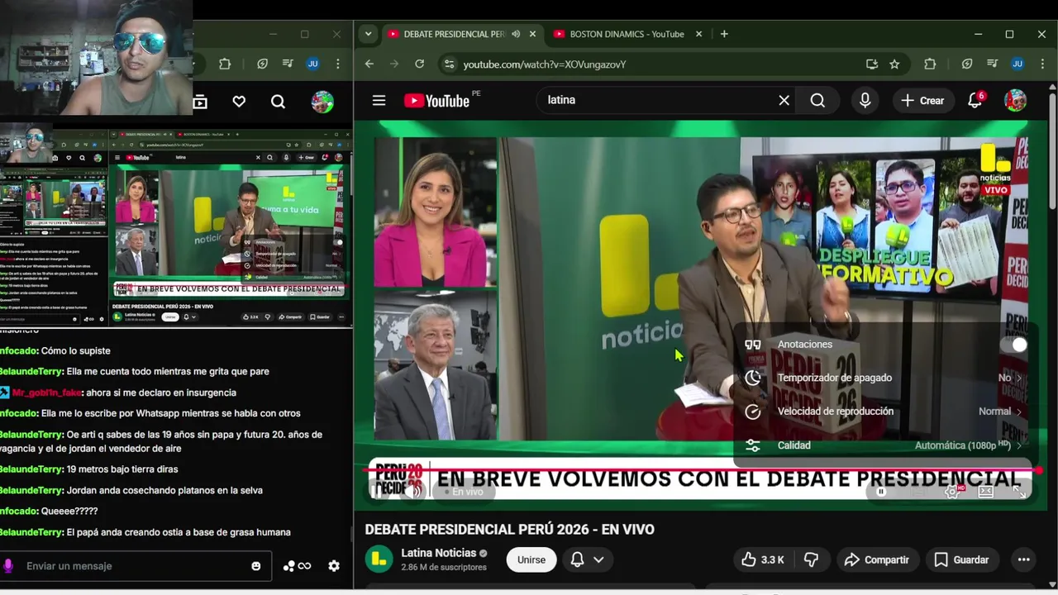The height and width of the screenshot is (595, 1058).
Task: Dislike the debate video
Action: (x=811, y=559)
